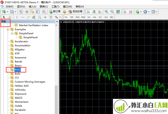The width and height of the screenshot is (168, 114).
Task: Click the New Order (新订单) button
Action: [55, 12]
